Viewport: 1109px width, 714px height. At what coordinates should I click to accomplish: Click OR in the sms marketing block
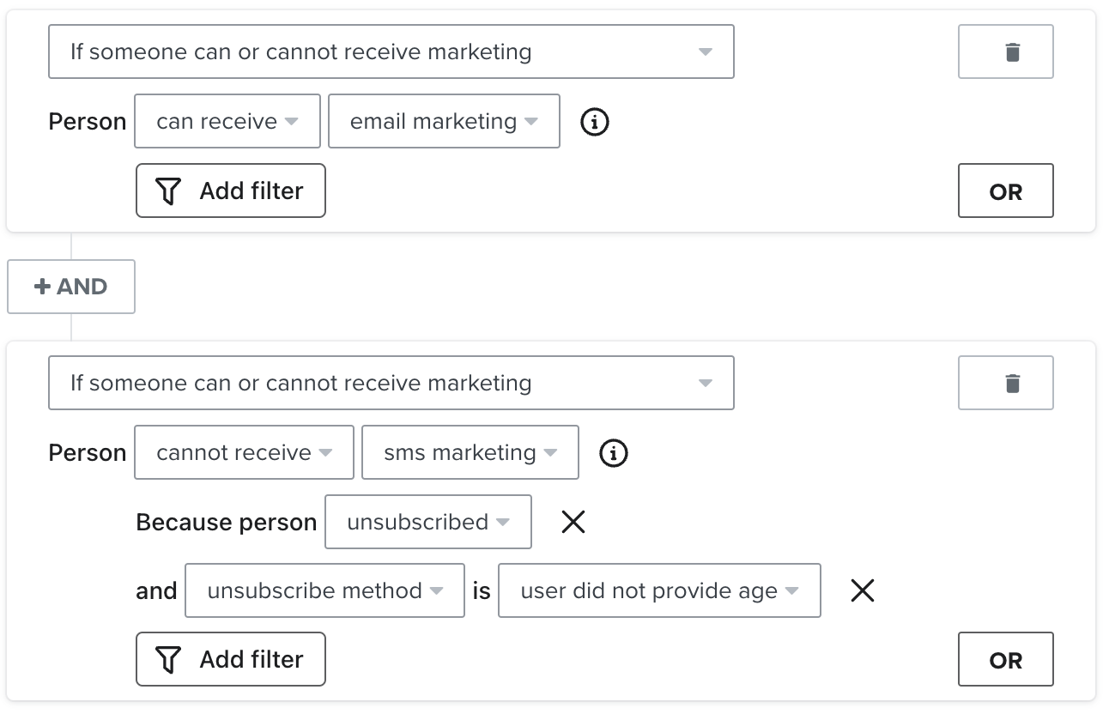pyautogui.click(x=1005, y=659)
